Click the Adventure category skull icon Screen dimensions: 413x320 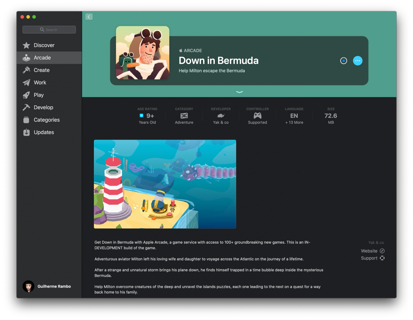coord(184,116)
